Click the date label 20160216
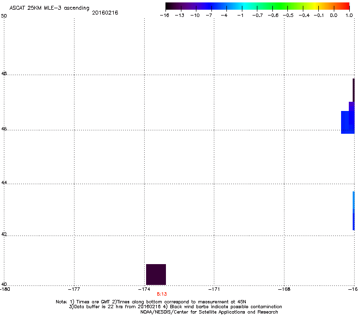The height and width of the screenshot is (315, 358). 105,13
